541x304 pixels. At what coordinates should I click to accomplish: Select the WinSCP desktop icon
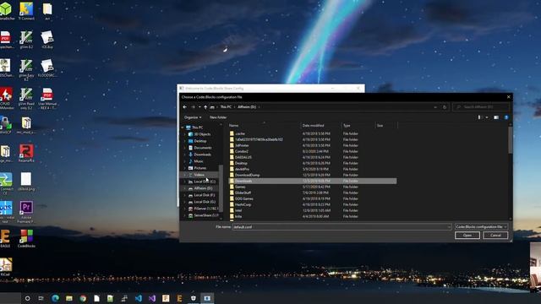coord(6,125)
